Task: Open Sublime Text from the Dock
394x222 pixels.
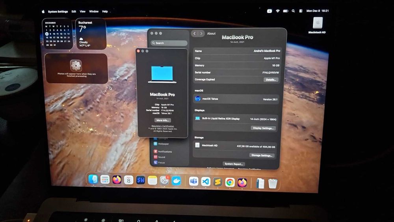Action: (217, 182)
